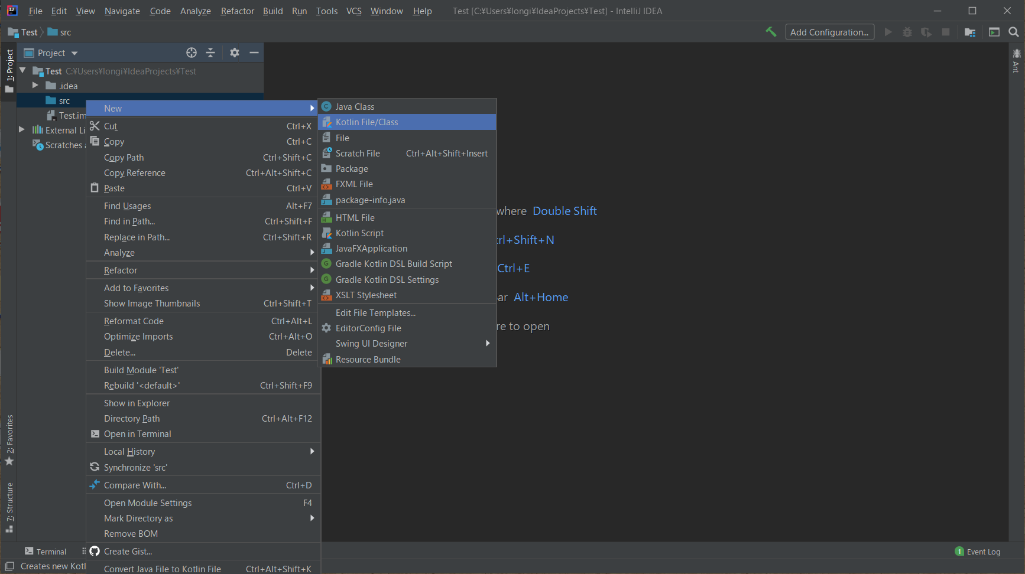Expand External Libraries node
This screenshot has height=574, width=1025.
(22, 130)
